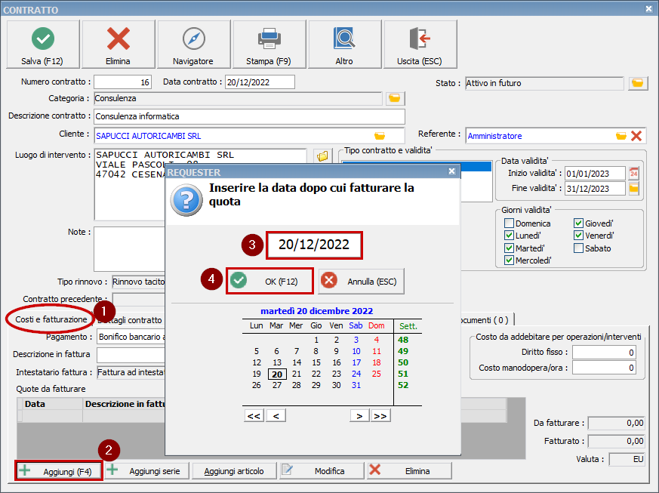Toggle the Lunedi' checkbox
Viewport: 659px width, 493px height.
pos(509,236)
